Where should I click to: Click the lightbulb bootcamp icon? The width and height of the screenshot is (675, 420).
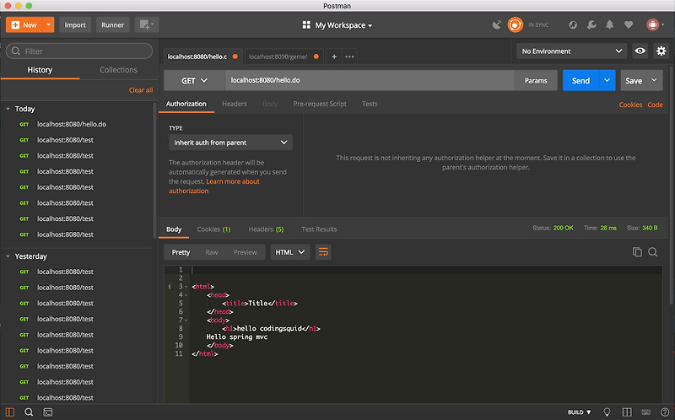[x=607, y=412]
